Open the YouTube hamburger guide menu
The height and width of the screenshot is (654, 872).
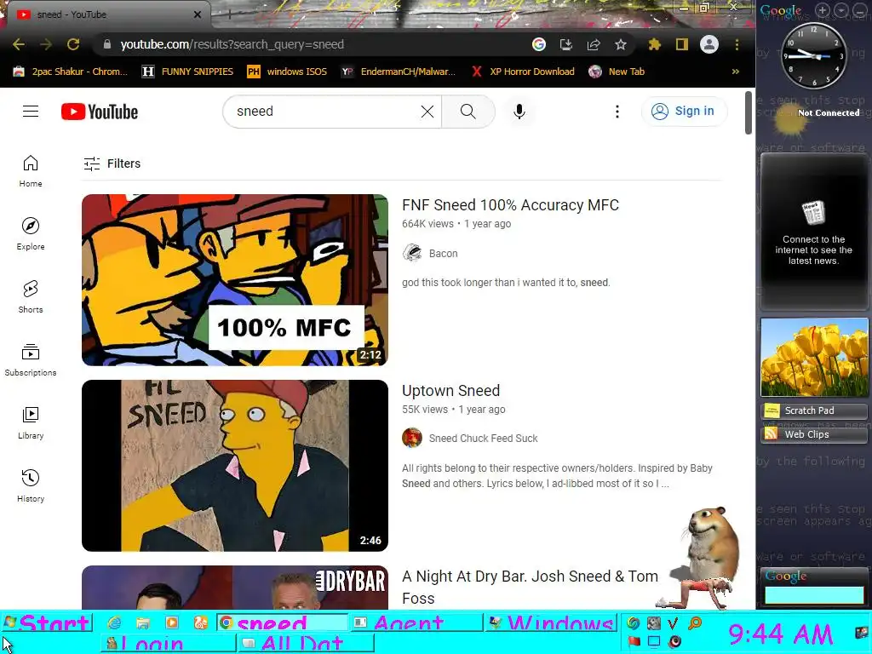pyautogui.click(x=31, y=112)
